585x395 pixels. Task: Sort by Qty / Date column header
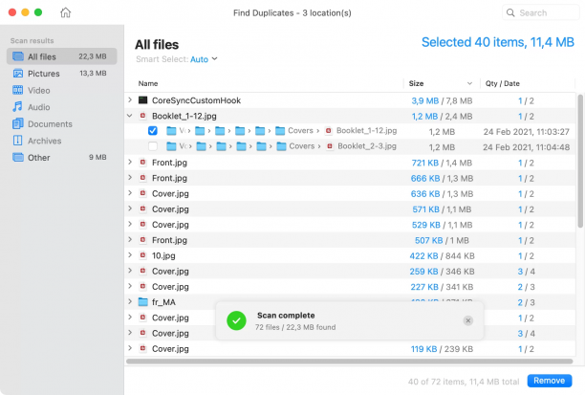(502, 83)
